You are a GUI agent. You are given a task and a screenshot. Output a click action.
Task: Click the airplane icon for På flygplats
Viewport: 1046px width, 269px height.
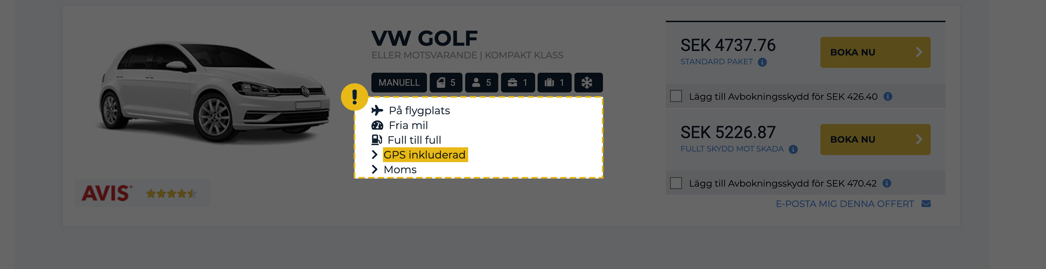(x=377, y=110)
